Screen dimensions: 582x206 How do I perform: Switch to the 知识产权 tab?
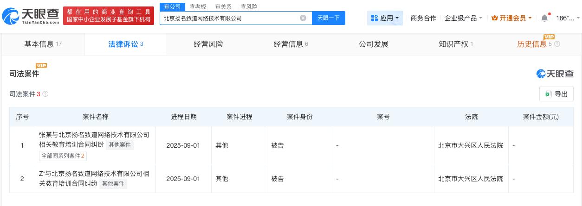click(456, 44)
